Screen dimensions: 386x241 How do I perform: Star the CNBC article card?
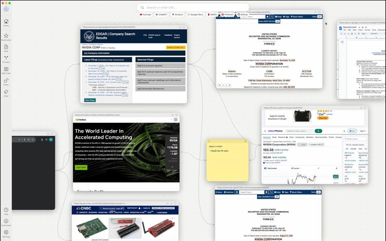pos(171,203)
